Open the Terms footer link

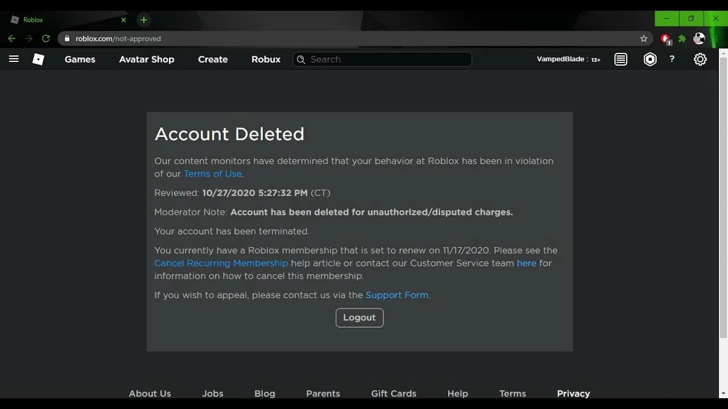pos(512,393)
